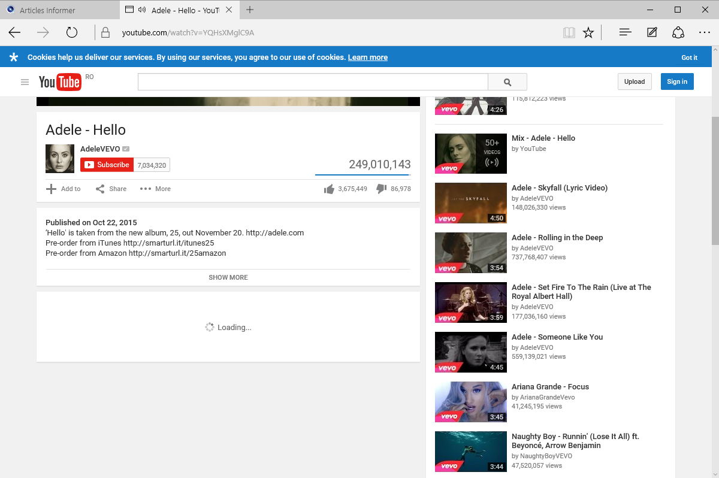
Task: Subscribe to AdeleVEVO channel
Action: point(107,165)
